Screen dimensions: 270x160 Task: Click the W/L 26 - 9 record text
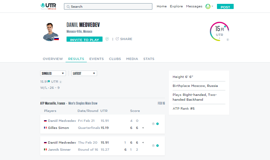[50, 88]
